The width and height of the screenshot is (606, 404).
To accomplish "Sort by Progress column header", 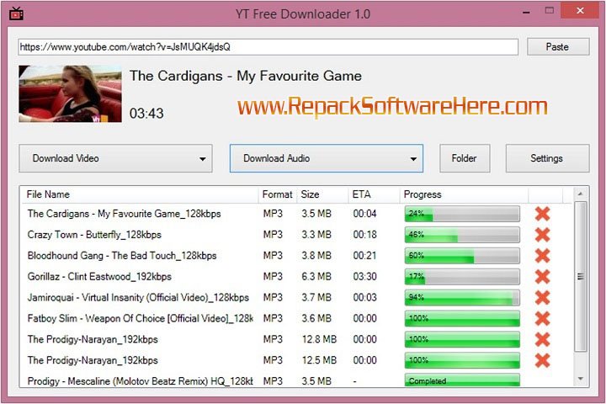I will [464, 194].
